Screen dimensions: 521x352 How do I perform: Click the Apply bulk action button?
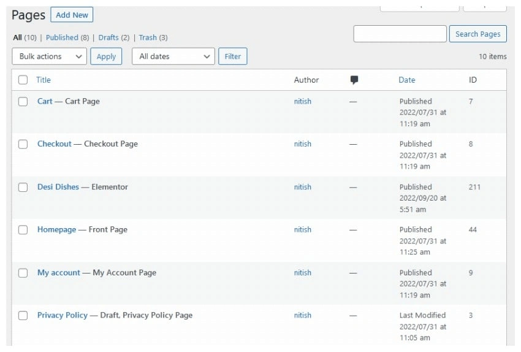click(106, 56)
